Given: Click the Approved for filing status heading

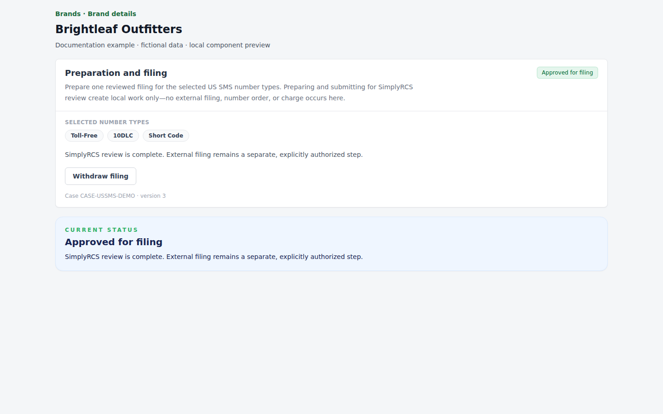Looking at the screenshot, I should tap(114, 242).
